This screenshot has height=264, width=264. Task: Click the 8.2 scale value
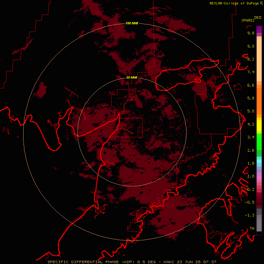click(x=251, y=59)
